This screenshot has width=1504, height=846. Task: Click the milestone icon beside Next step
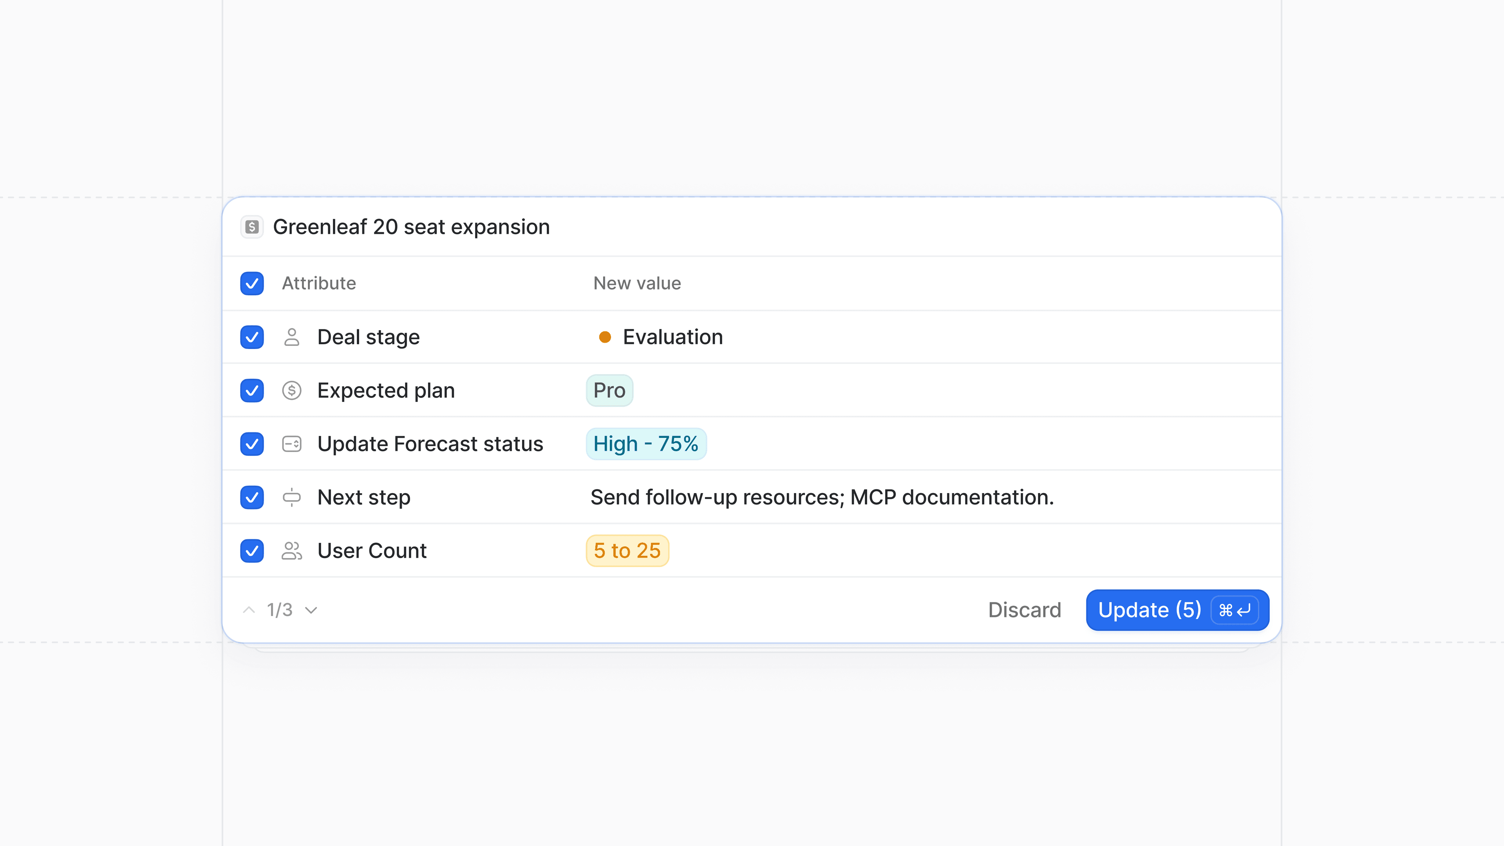[291, 497]
